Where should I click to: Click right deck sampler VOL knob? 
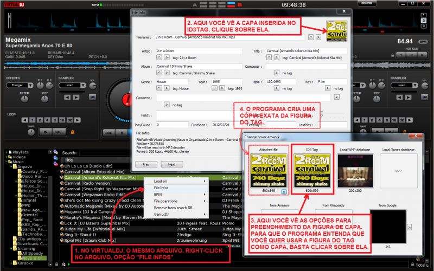tap(425, 86)
